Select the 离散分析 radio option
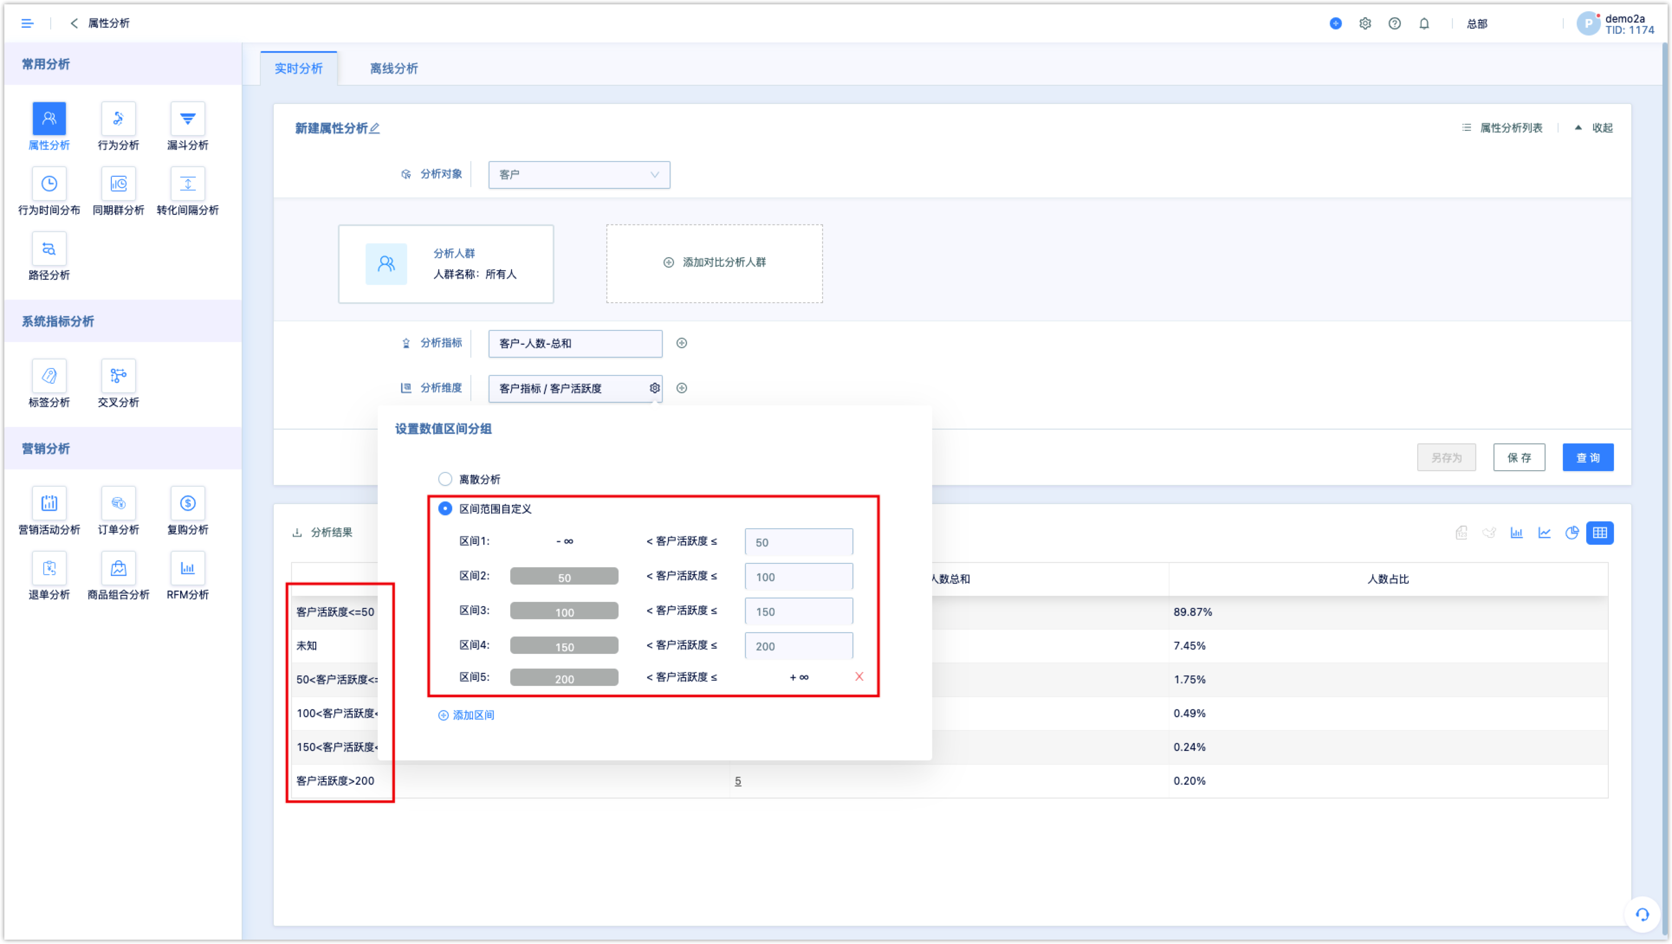The height and width of the screenshot is (944, 1672). pos(444,479)
